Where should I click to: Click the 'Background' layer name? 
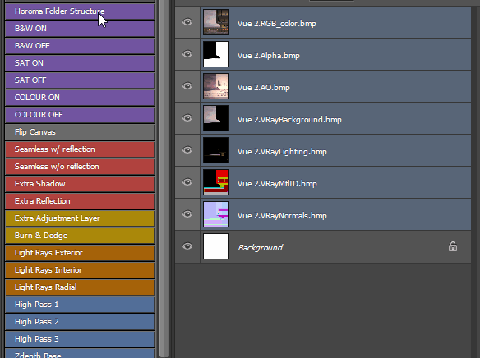point(261,248)
